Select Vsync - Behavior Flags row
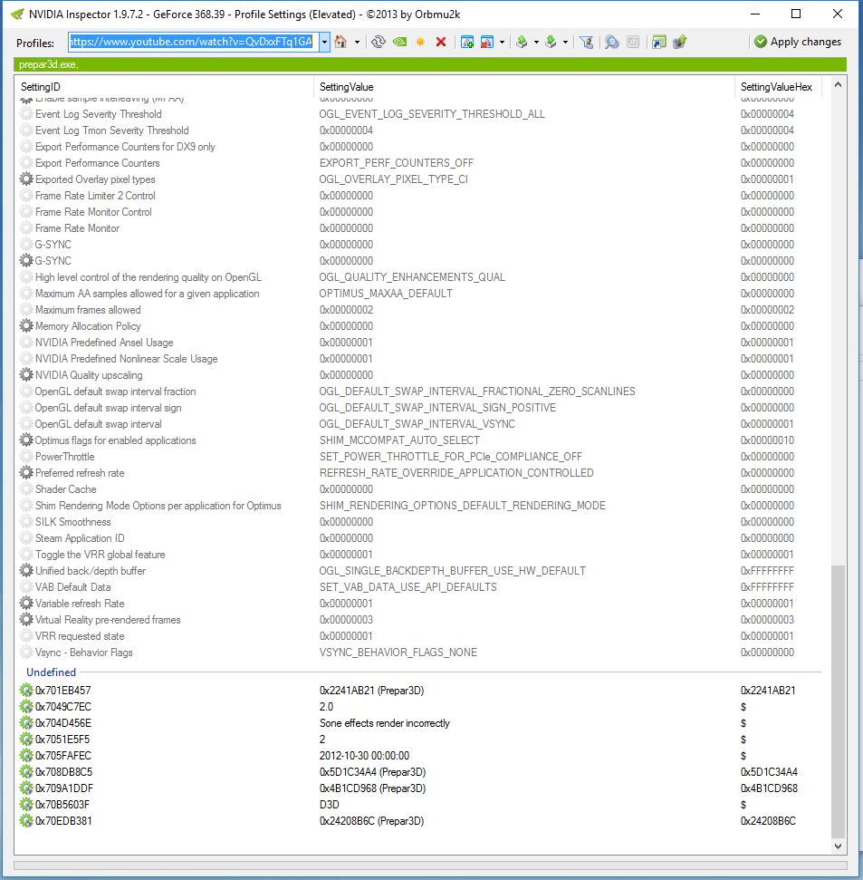863x880 pixels. [x=420, y=653]
